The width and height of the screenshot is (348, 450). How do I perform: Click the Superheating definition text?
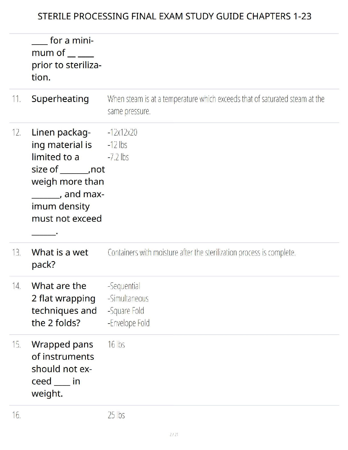click(216, 105)
